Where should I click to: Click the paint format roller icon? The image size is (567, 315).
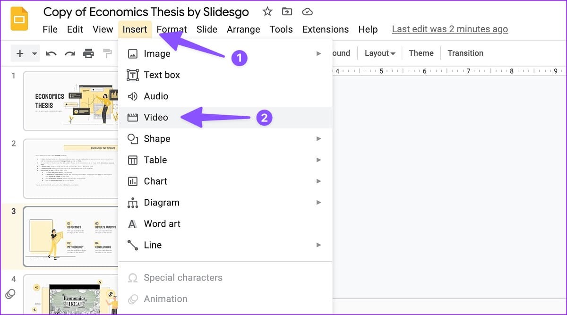click(108, 53)
